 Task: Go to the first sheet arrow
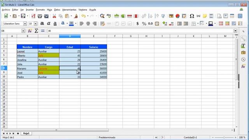click(x=4, y=133)
